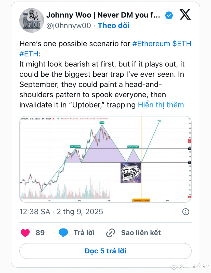Open Johnny Woo's profile avatar

(32, 20)
